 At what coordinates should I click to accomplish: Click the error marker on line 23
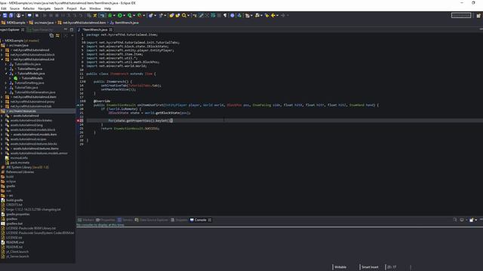[78, 120]
